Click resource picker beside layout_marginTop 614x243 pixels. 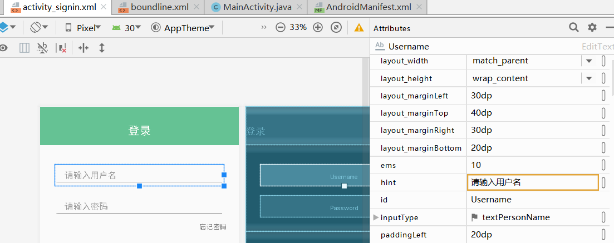point(603,113)
